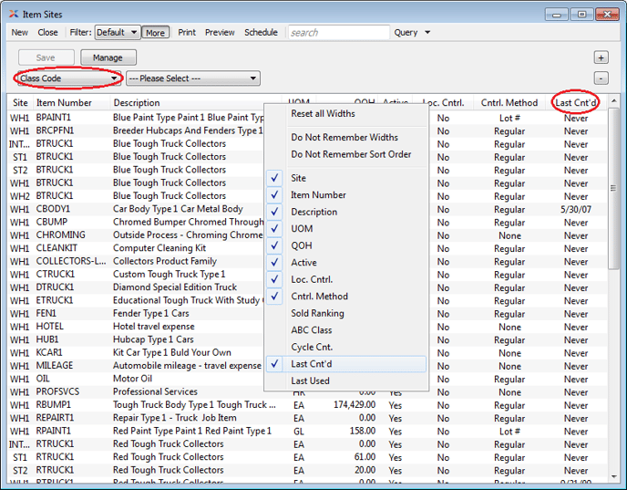This screenshot has height=490, width=627.
Task: Open the Filter Default dropdown
Action: point(117,33)
